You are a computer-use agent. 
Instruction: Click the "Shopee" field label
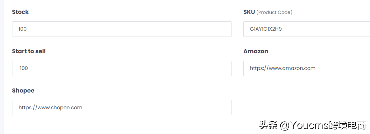[x=23, y=91]
